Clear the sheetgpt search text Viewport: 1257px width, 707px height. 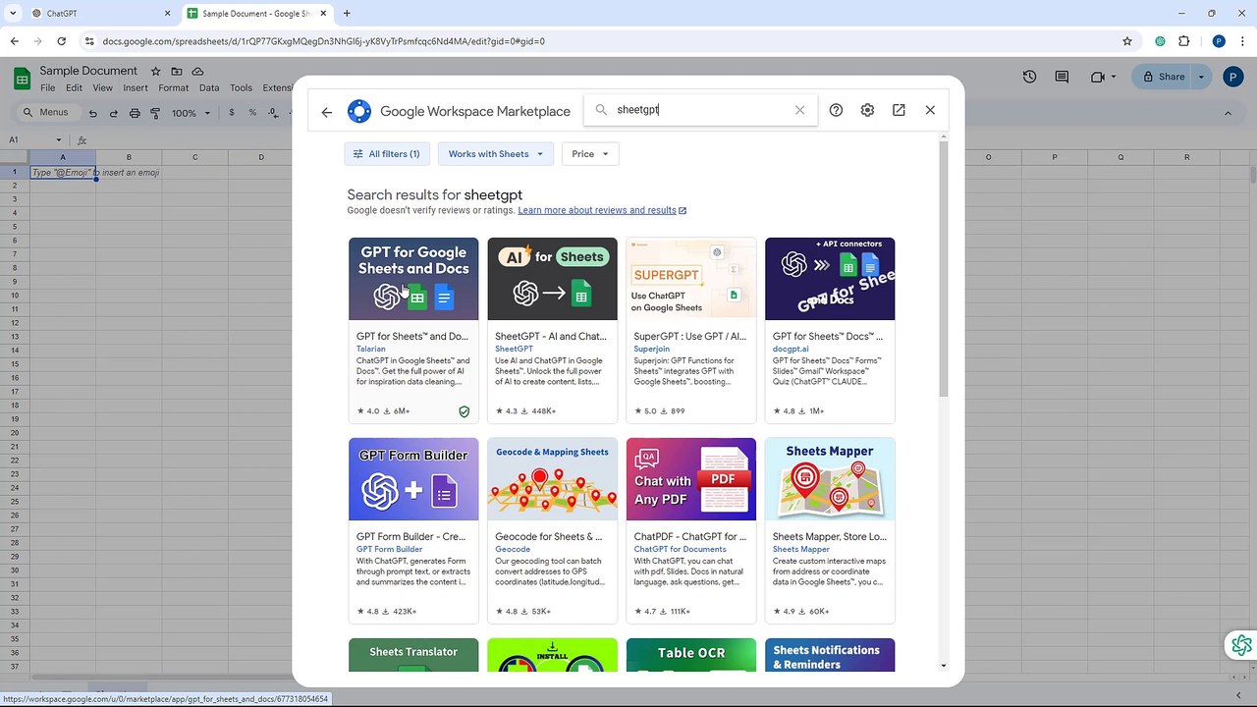pos(799,110)
